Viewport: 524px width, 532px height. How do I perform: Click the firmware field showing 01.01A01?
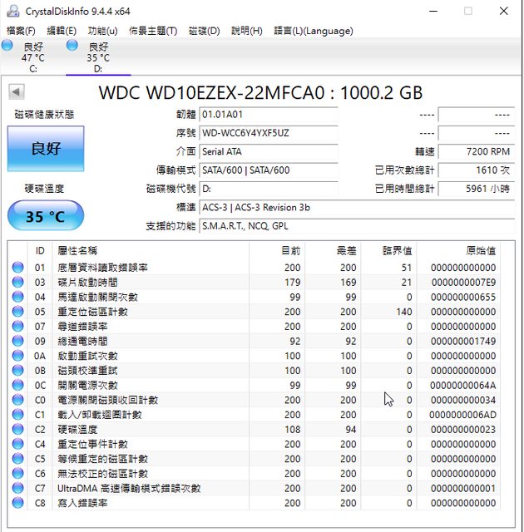[x=269, y=114]
